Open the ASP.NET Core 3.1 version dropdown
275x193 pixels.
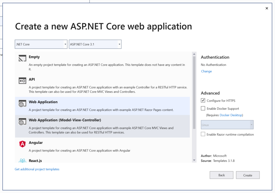click(x=95, y=44)
